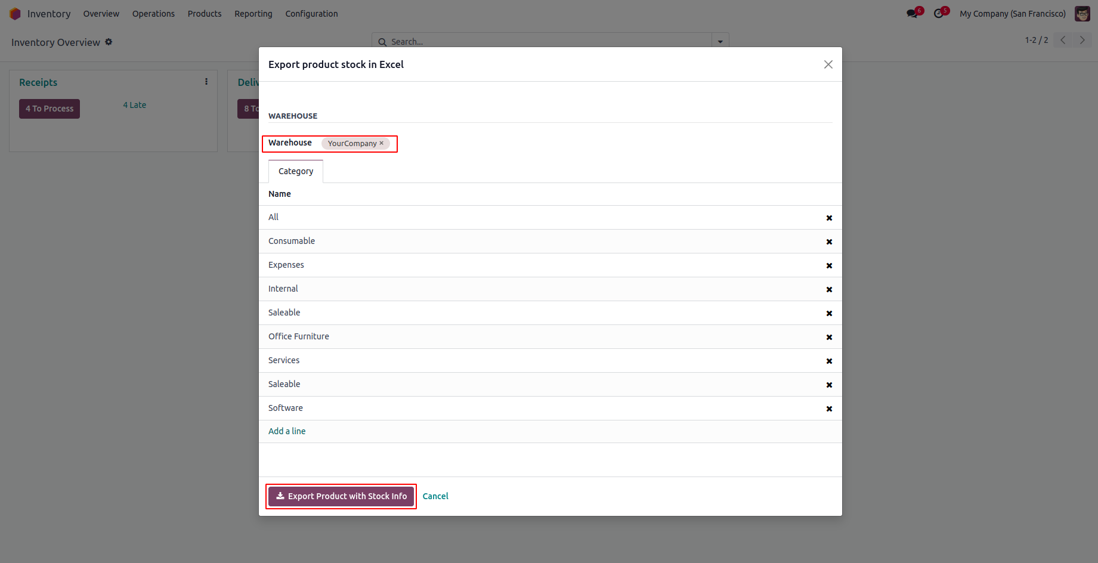Open the company switcher dropdown
Image resolution: width=1098 pixels, height=563 pixels.
(x=1012, y=14)
